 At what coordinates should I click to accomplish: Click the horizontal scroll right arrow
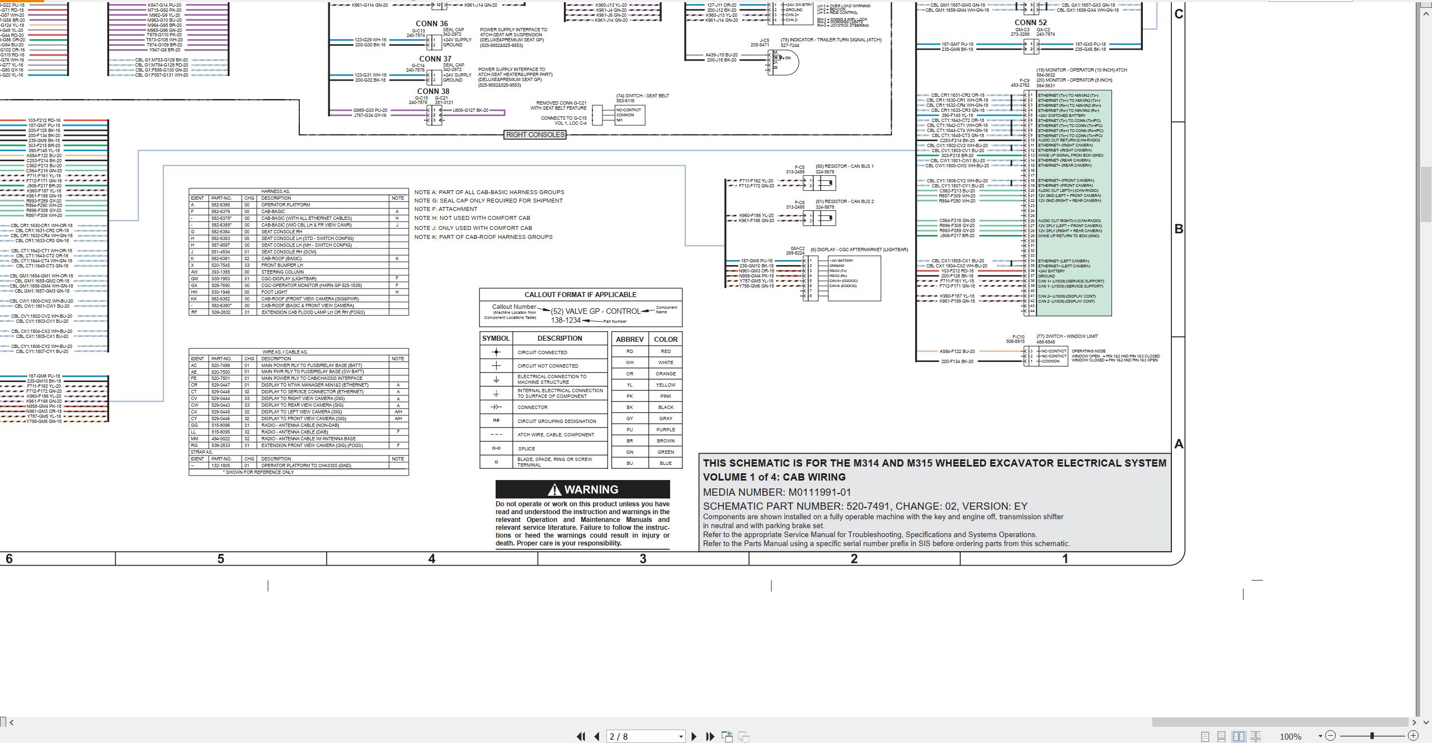pos(1414,722)
